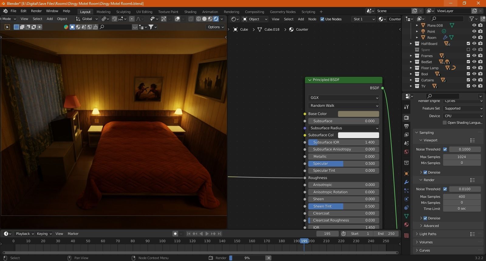Adjust the Specular slider value
Screen dimensions: 486x261
(x=344, y=164)
